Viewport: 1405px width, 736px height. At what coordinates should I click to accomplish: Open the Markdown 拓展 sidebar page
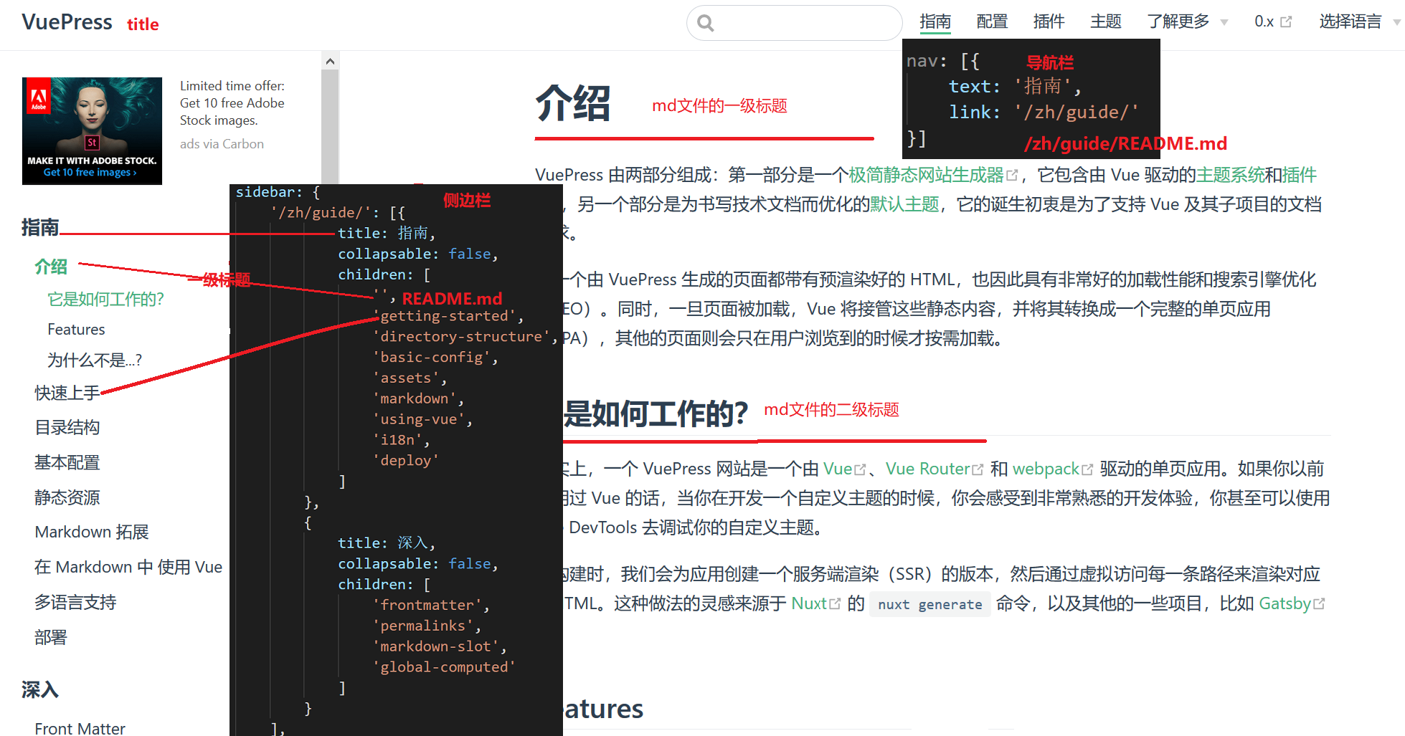click(92, 532)
